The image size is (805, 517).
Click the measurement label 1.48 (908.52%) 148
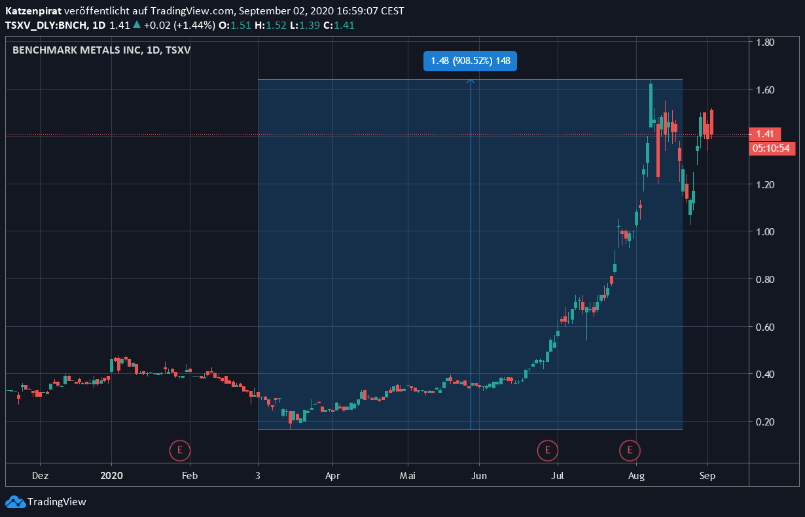click(471, 61)
